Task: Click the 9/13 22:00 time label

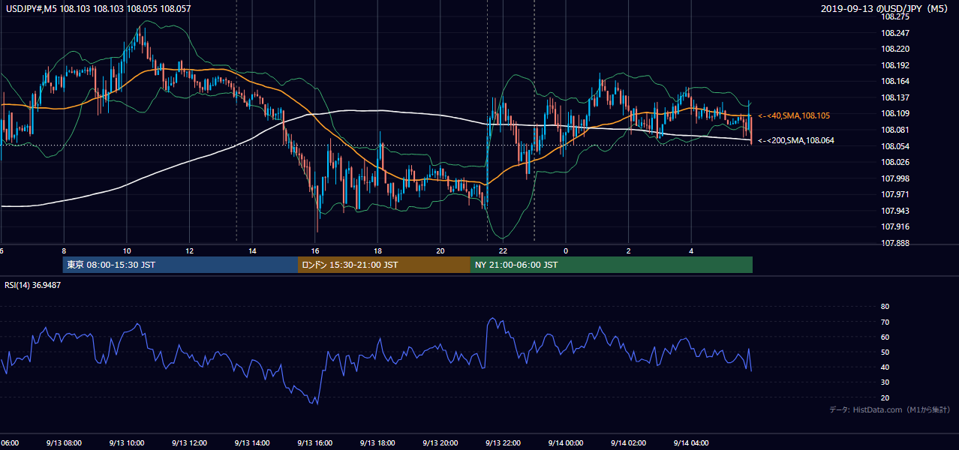Action: pyautogui.click(x=503, y=443)
